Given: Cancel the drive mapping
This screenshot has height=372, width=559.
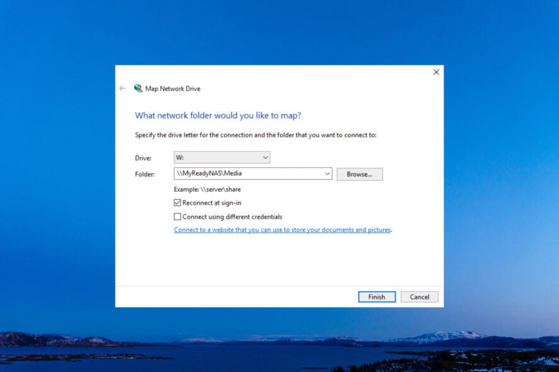Looking at the screenshot, I should [419, 297].
